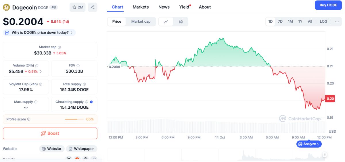This screenshot has width=345, height=162.
Task: Open the News tab
Action: (164, 7)
